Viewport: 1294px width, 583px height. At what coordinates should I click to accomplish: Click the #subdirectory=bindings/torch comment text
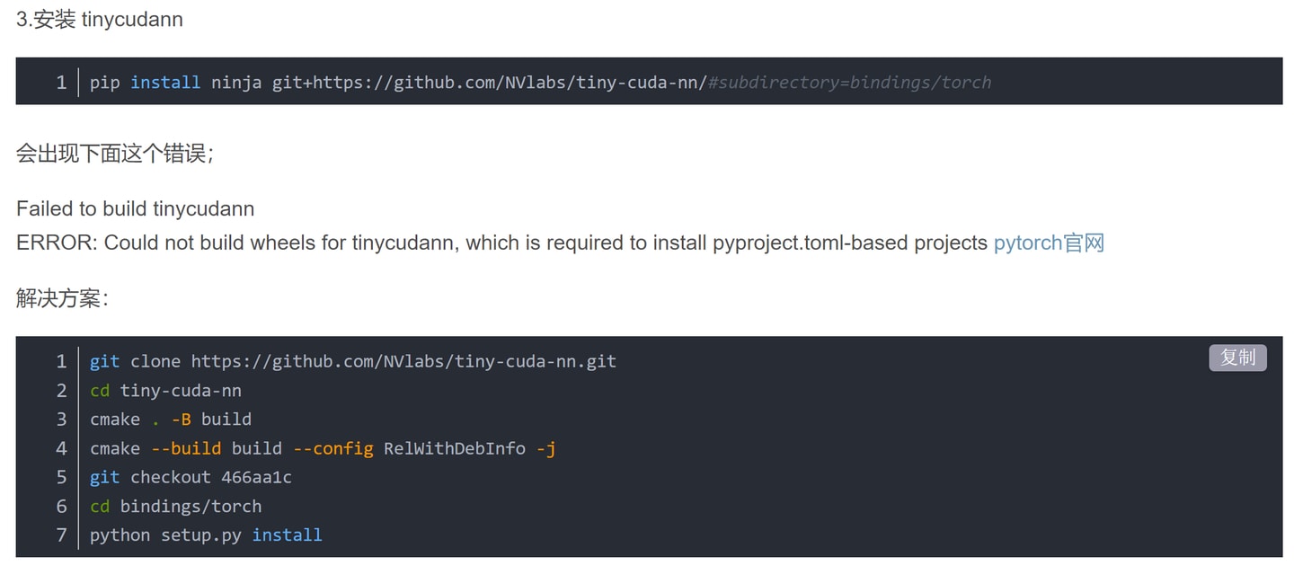point(849,82)
